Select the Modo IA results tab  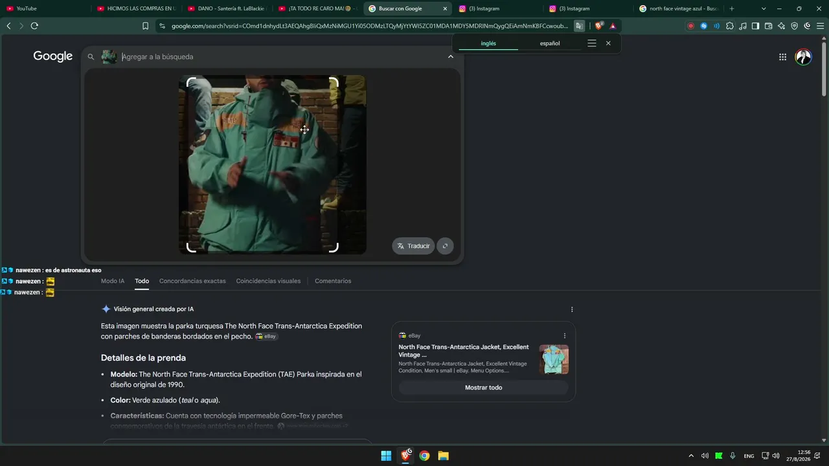click(x=113, y=281)
